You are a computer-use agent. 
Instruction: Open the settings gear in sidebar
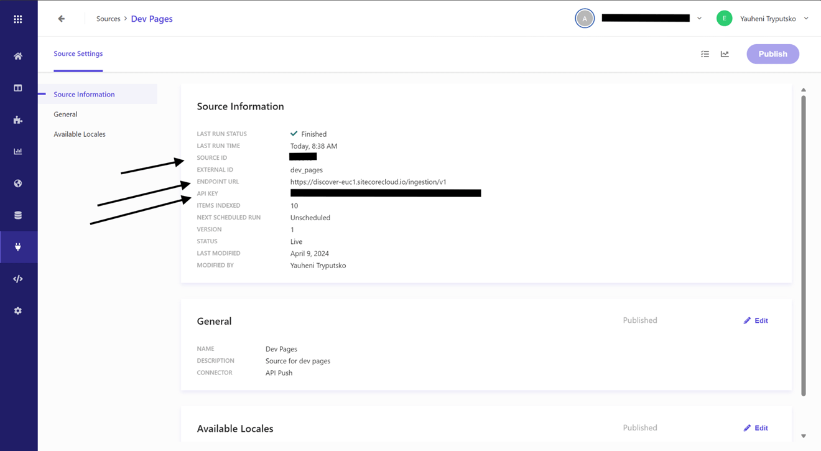point(18,310)
